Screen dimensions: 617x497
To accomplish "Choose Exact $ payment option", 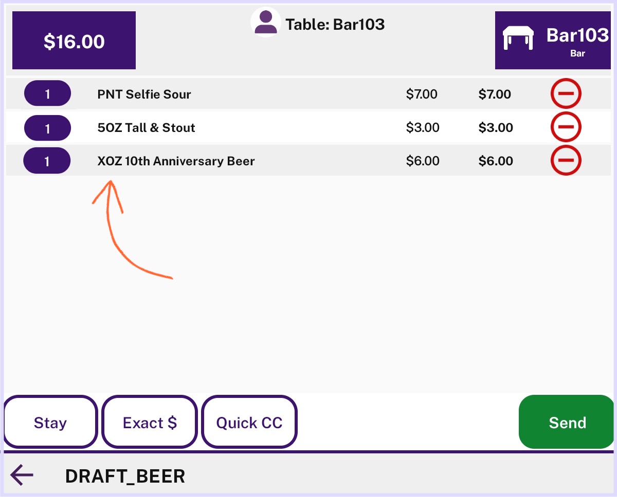I will point(150,422).
